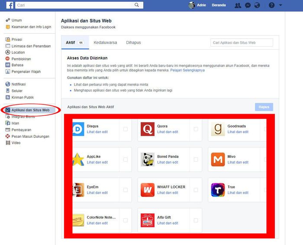
Task: Click the WHAFF LOCKER app icon
Action: pos(148,190)
